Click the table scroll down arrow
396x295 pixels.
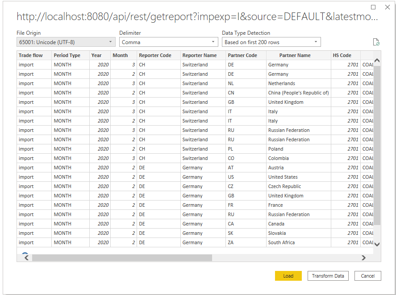377,244
